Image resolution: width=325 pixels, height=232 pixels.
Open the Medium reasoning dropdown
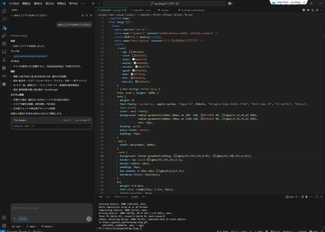point(48,226)
